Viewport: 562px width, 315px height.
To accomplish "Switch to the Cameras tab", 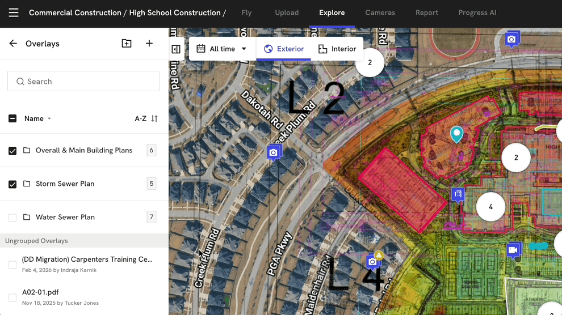I will pyautogui.click(x=380, y=12).
